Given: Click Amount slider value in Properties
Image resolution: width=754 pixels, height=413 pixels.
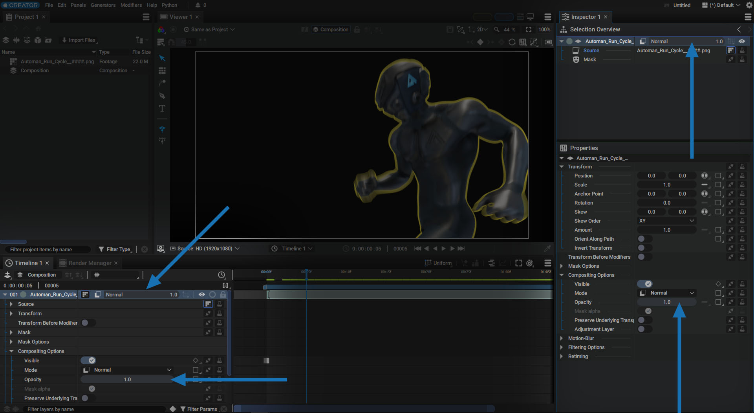Looking at the screenshot, I should (x=666, y=230).
